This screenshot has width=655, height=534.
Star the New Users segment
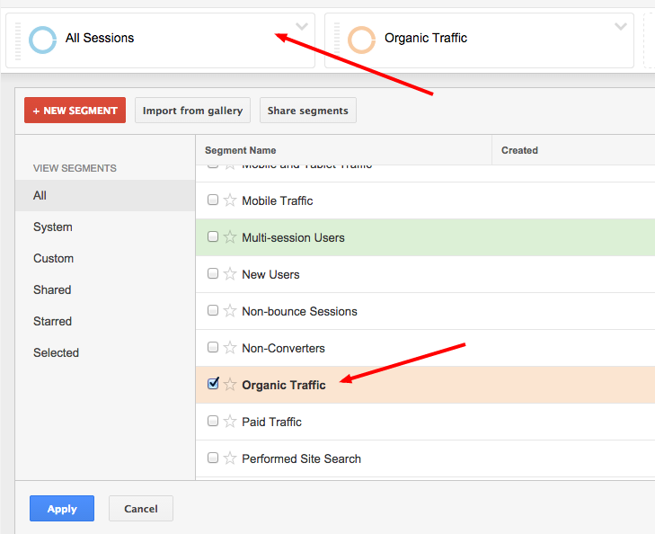tap(230, 273)
